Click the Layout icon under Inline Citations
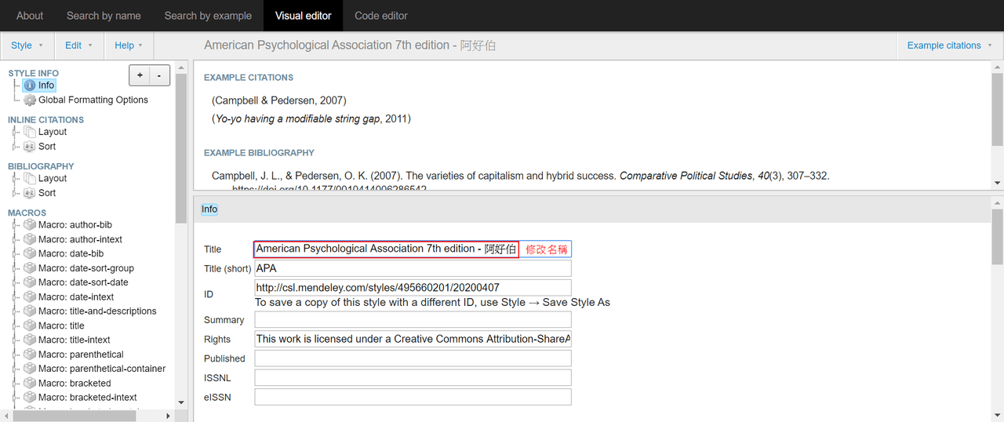This screenshot has width=1004, height=422. pos(30,132)
